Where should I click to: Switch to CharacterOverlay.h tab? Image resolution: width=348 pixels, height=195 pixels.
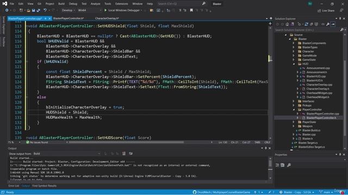pos(107,18)
